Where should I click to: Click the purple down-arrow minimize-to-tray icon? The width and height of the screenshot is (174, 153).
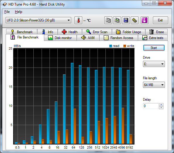coord(144,20)
